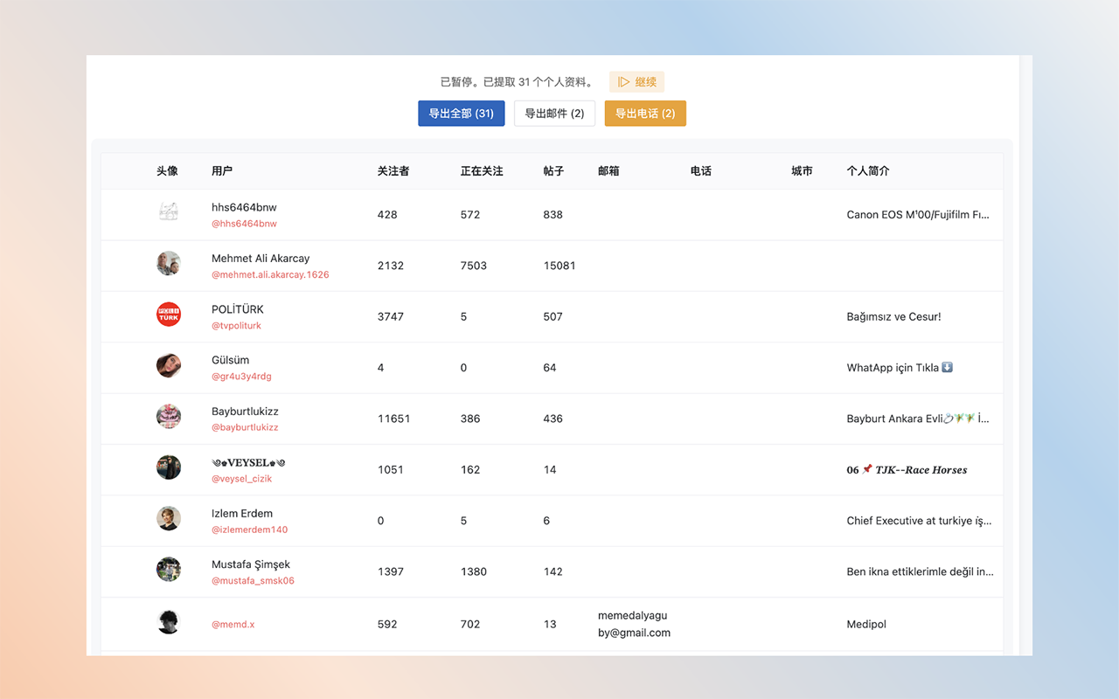Open the @veysel_cizik profile link
Viewport: 1119px width, 699px height.
pyautogui.click(x=242, y=478)
